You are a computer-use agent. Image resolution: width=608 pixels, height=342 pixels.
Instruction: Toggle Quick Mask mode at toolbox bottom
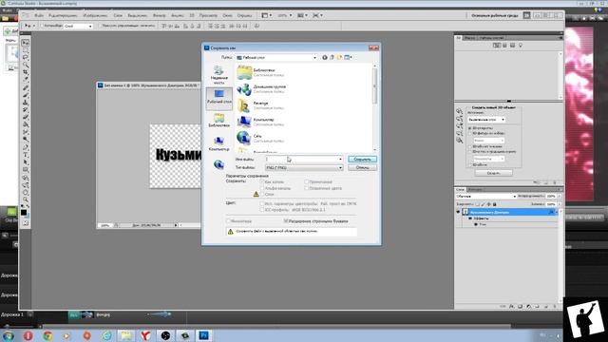26,223
